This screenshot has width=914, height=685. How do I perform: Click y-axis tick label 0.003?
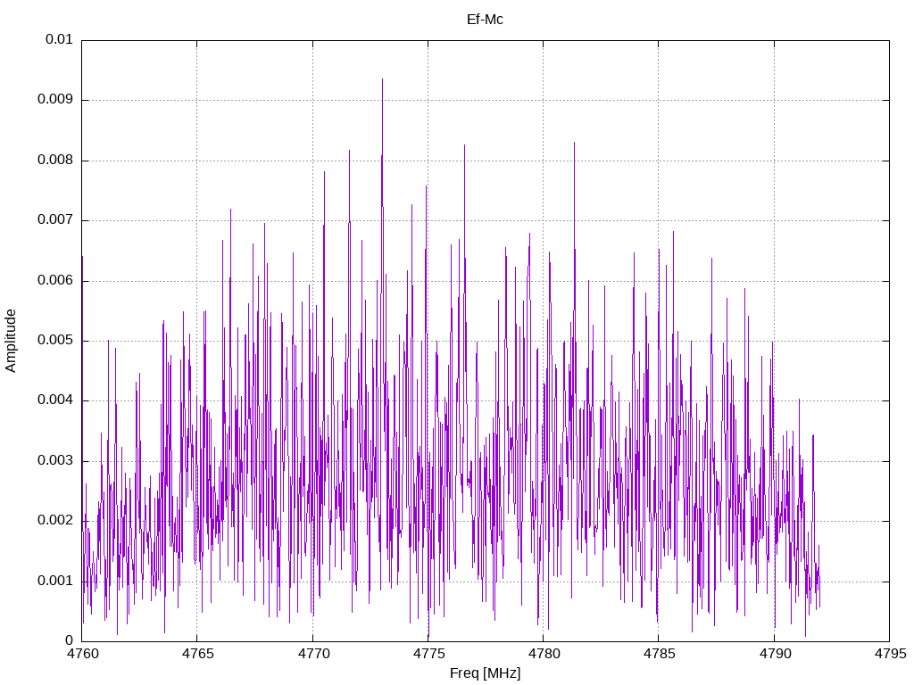pos(54,461)
